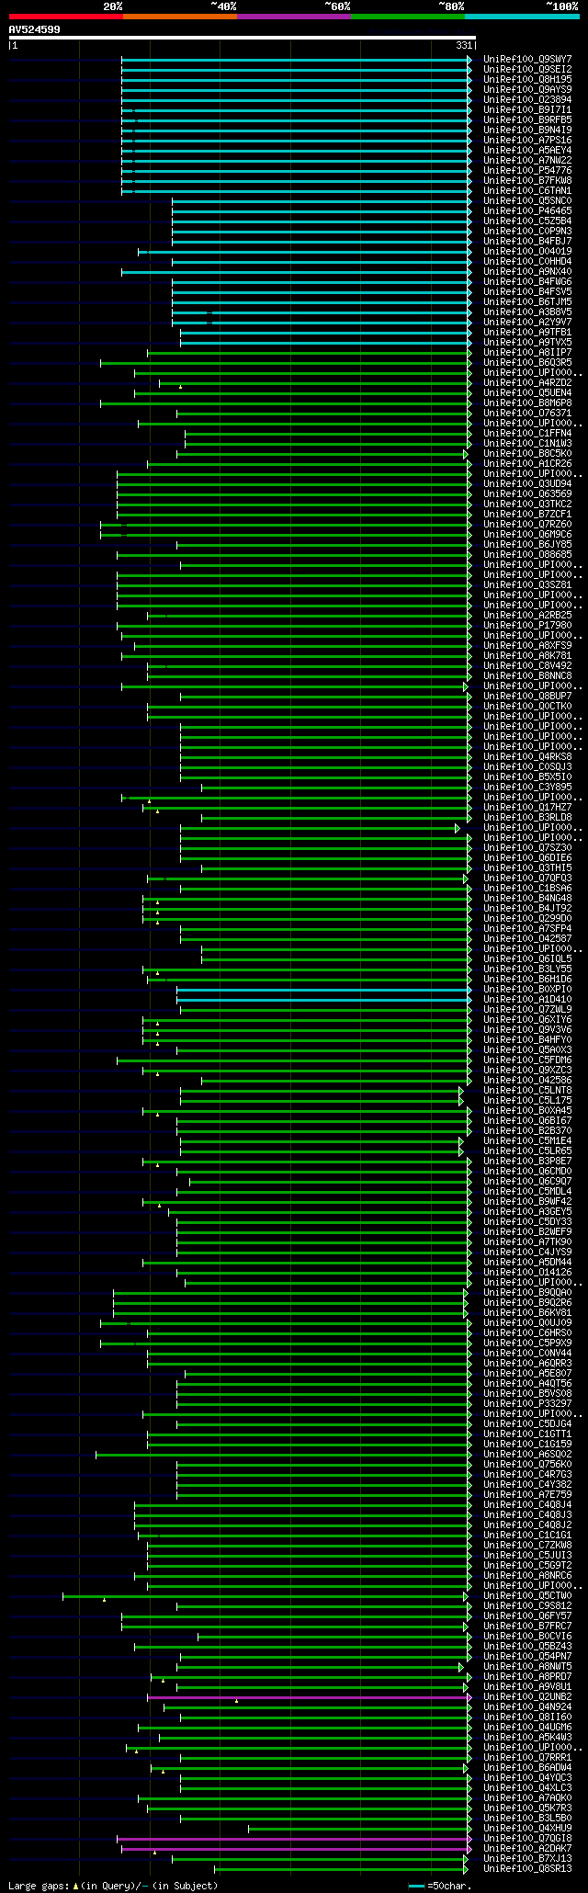Viewport: 588px width, 1893px height.
Task: Click the green alignment bar for Q8SR13
Action: click(x=340, y=1869)
